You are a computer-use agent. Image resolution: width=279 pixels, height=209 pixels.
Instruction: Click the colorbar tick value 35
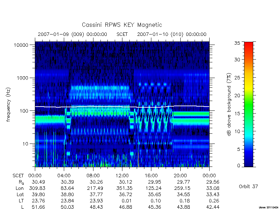[x=237, y=43]
